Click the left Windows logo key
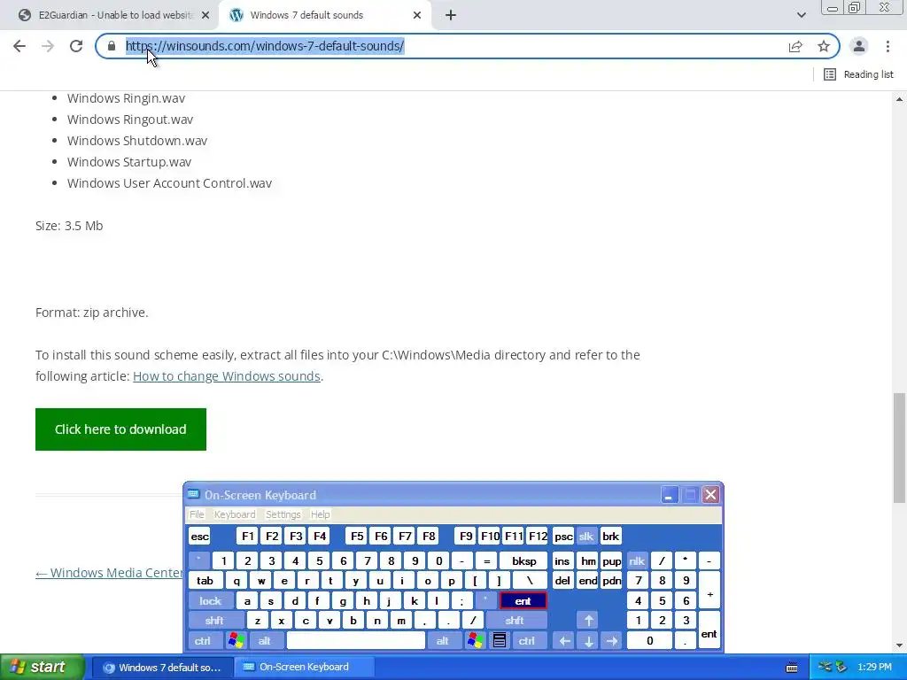This screenshot has height=680, width=907. click(x=236, y=641)
